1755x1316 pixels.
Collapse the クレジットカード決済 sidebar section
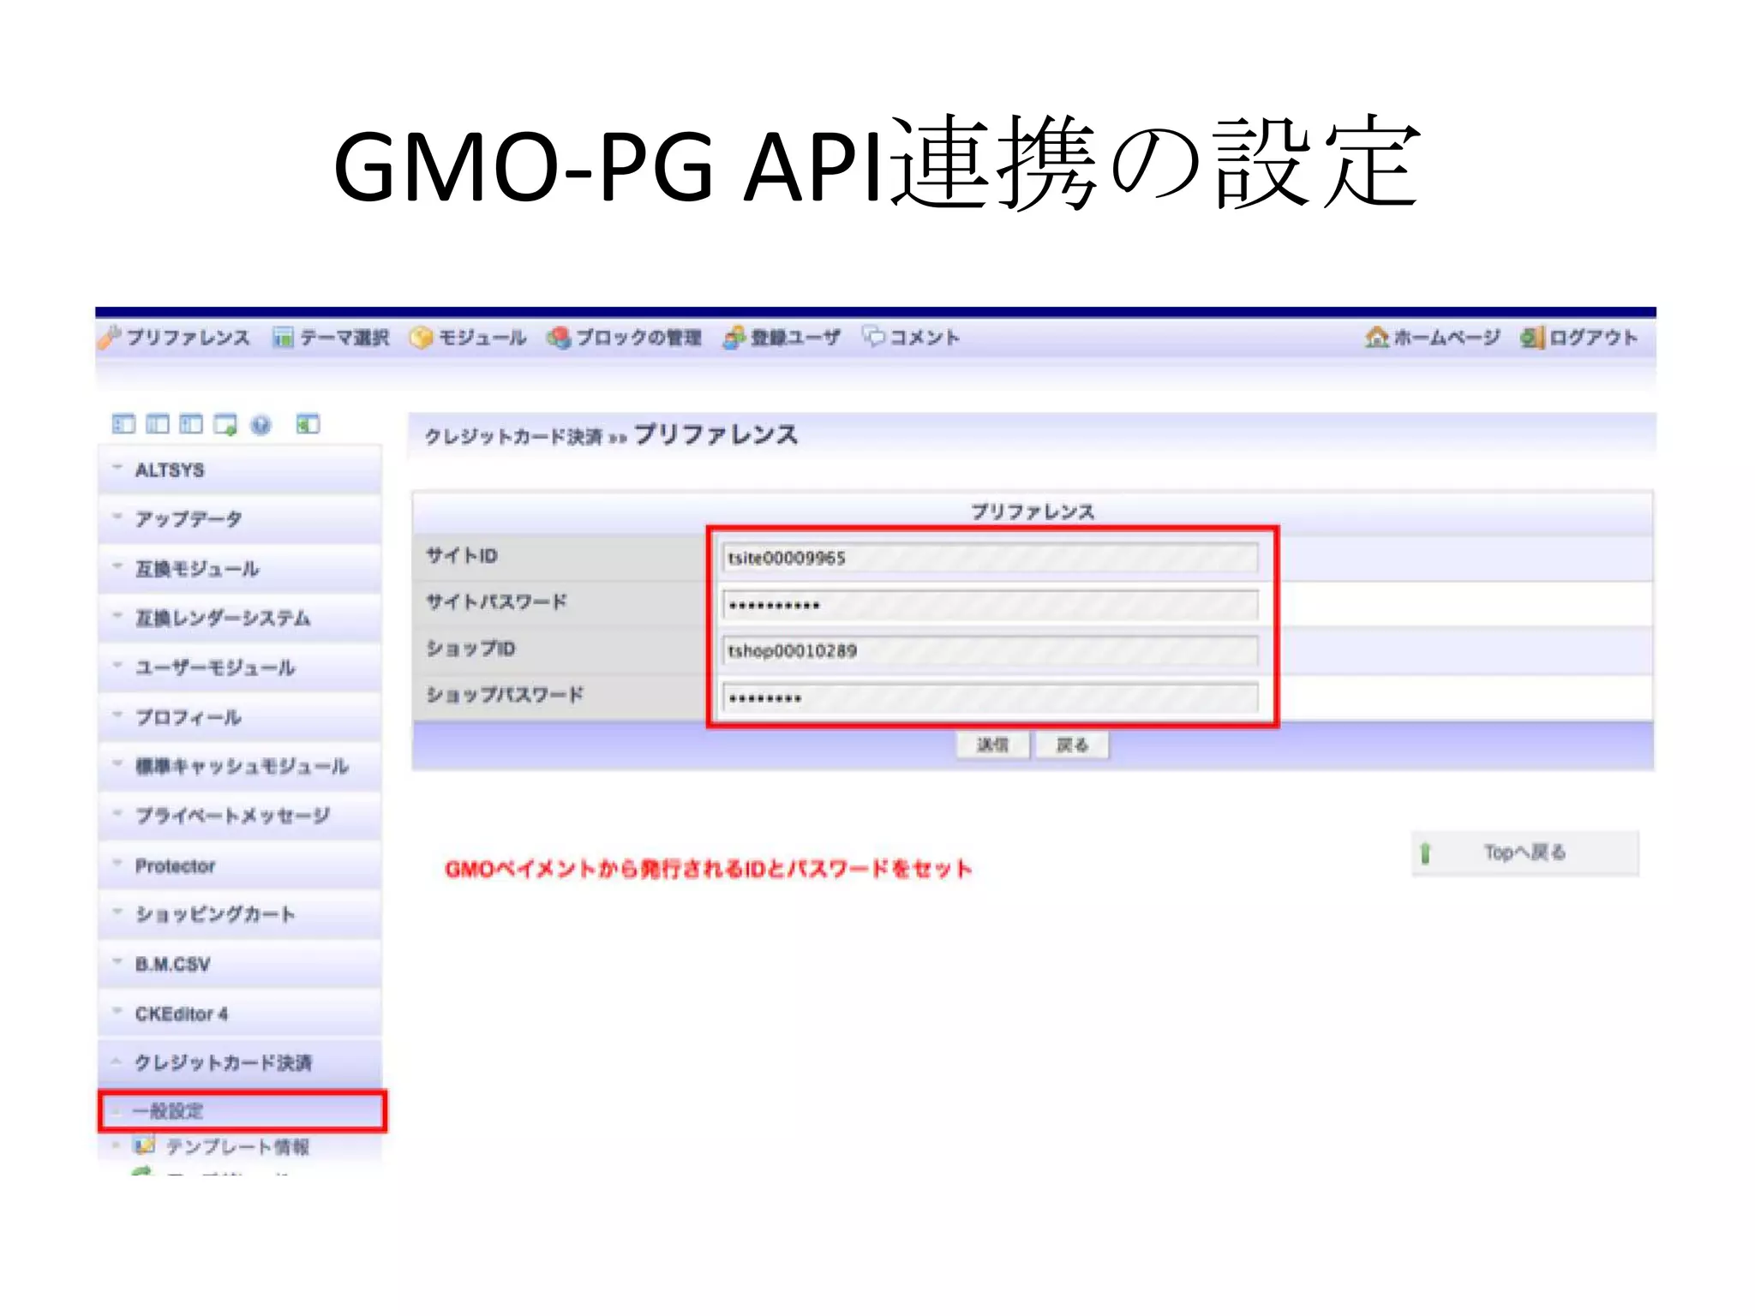pos(240,1062)
